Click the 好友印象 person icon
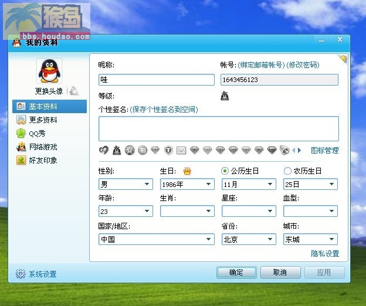366x306 pixels. click(21, 160)
